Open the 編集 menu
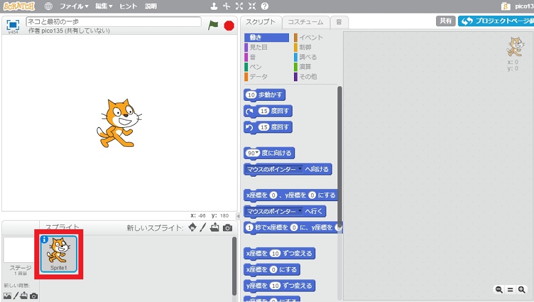534x302 pixels. point(104,6)
